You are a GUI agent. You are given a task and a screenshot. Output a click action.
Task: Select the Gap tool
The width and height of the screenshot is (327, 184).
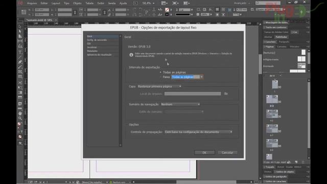pyautogui.click(x=20, y=41)
